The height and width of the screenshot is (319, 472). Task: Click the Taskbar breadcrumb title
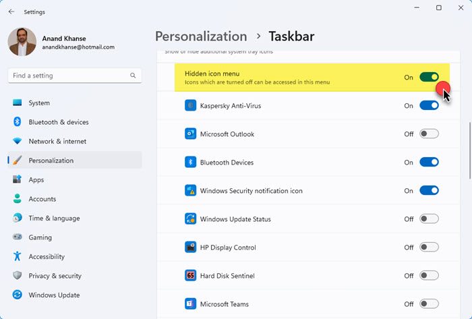click(291, 36)
